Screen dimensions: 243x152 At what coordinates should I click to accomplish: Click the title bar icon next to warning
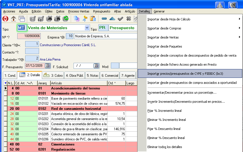tap(233, 5)
